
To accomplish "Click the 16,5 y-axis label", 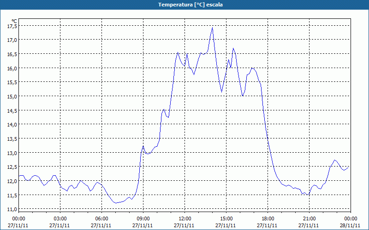I will (12, 54).
